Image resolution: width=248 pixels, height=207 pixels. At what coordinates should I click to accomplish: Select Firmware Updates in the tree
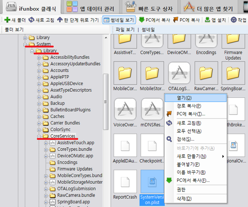(75, 169)
